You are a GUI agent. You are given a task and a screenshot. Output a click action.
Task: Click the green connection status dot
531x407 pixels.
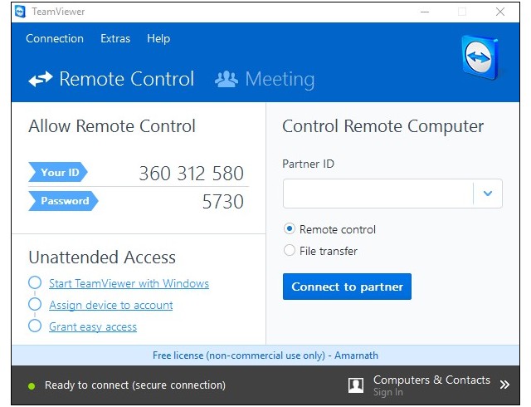coord(32,385)
